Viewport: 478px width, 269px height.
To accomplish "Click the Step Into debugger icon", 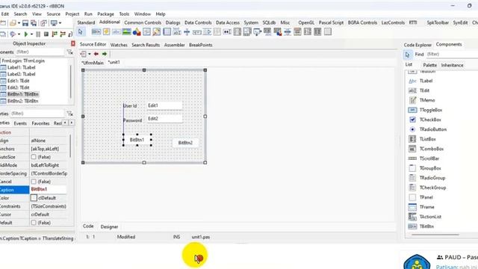I will pos(55,34).
